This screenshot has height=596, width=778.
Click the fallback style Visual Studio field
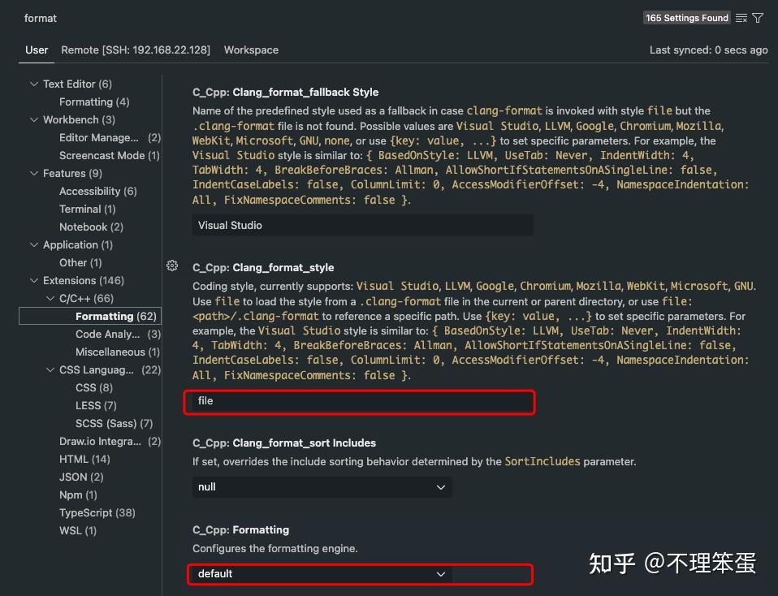click(363, 225)
